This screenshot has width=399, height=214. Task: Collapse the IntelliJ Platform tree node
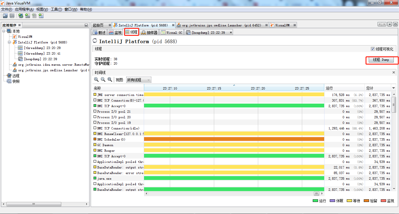9,42
